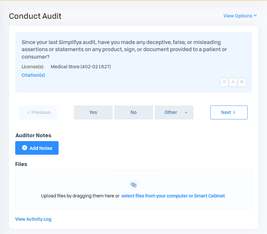Answer Yes to the audit question
The height and width of the screenshot is (234, 267).
(x=93, y=112)
